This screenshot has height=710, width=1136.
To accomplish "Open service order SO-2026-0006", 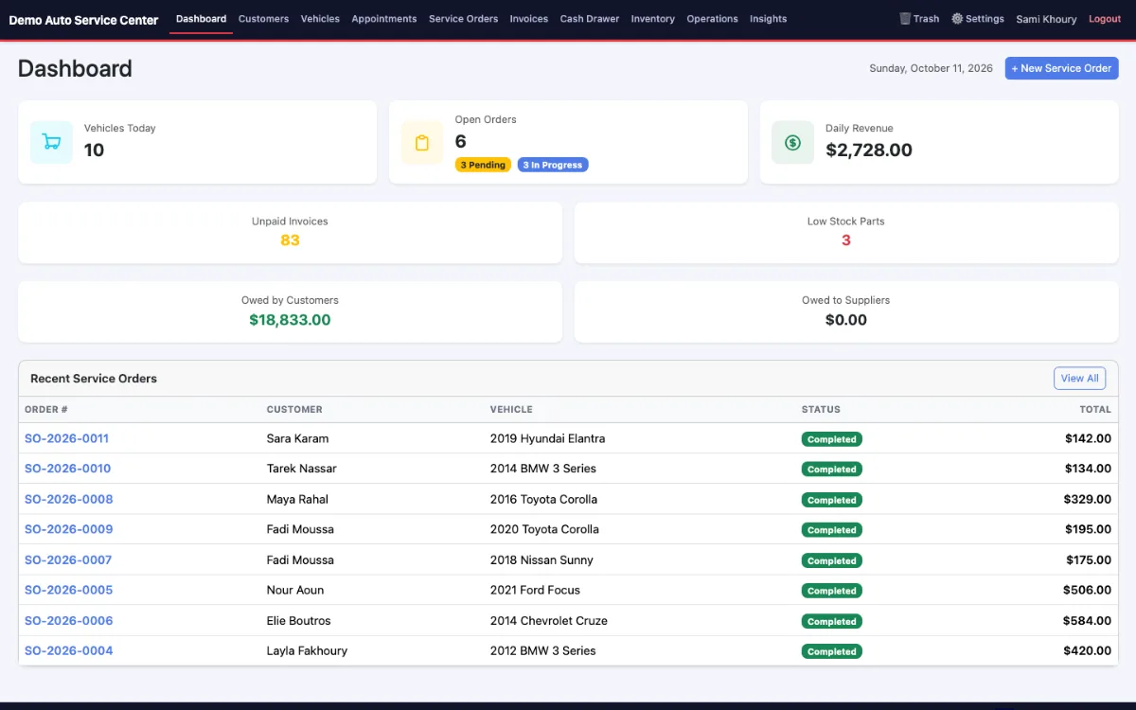I will tap(68, 620).
